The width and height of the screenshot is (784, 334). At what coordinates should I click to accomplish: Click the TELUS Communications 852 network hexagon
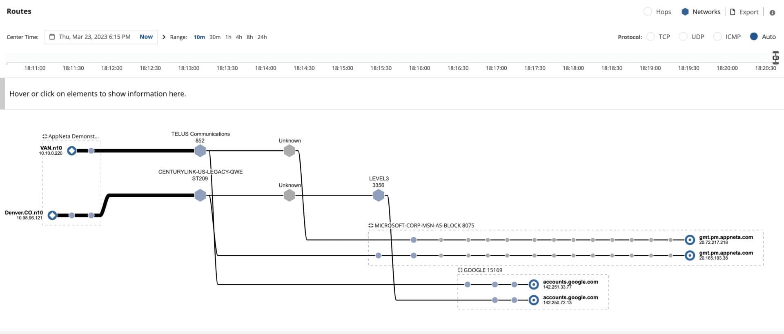(200, 151)
